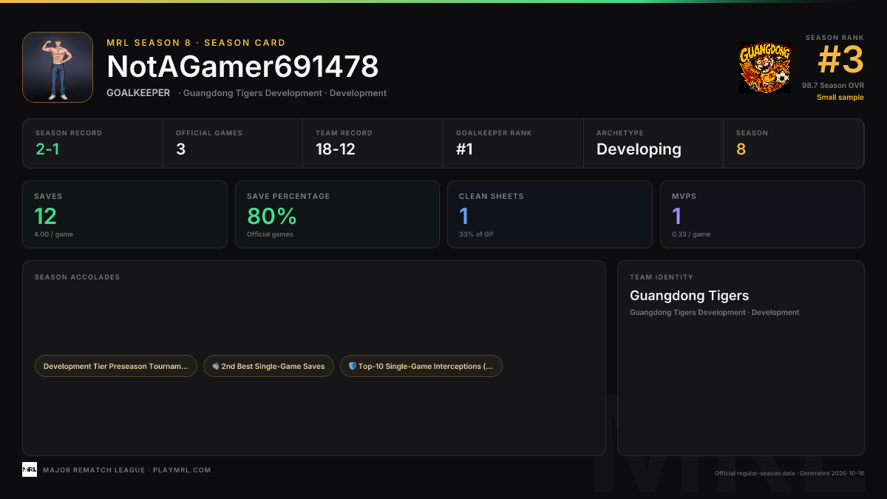Click the Guangdong Tigers team logo

(765, 67)
